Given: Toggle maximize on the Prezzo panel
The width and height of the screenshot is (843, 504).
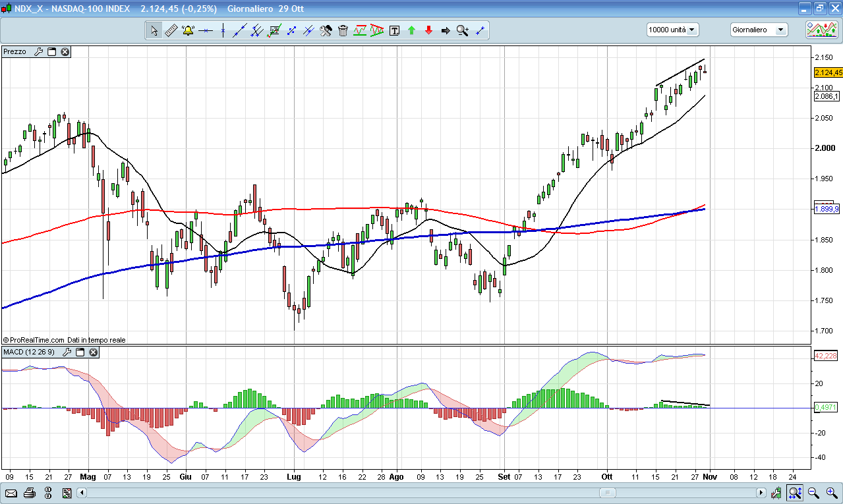Looking at the screenshot, I should click(51, 51).
